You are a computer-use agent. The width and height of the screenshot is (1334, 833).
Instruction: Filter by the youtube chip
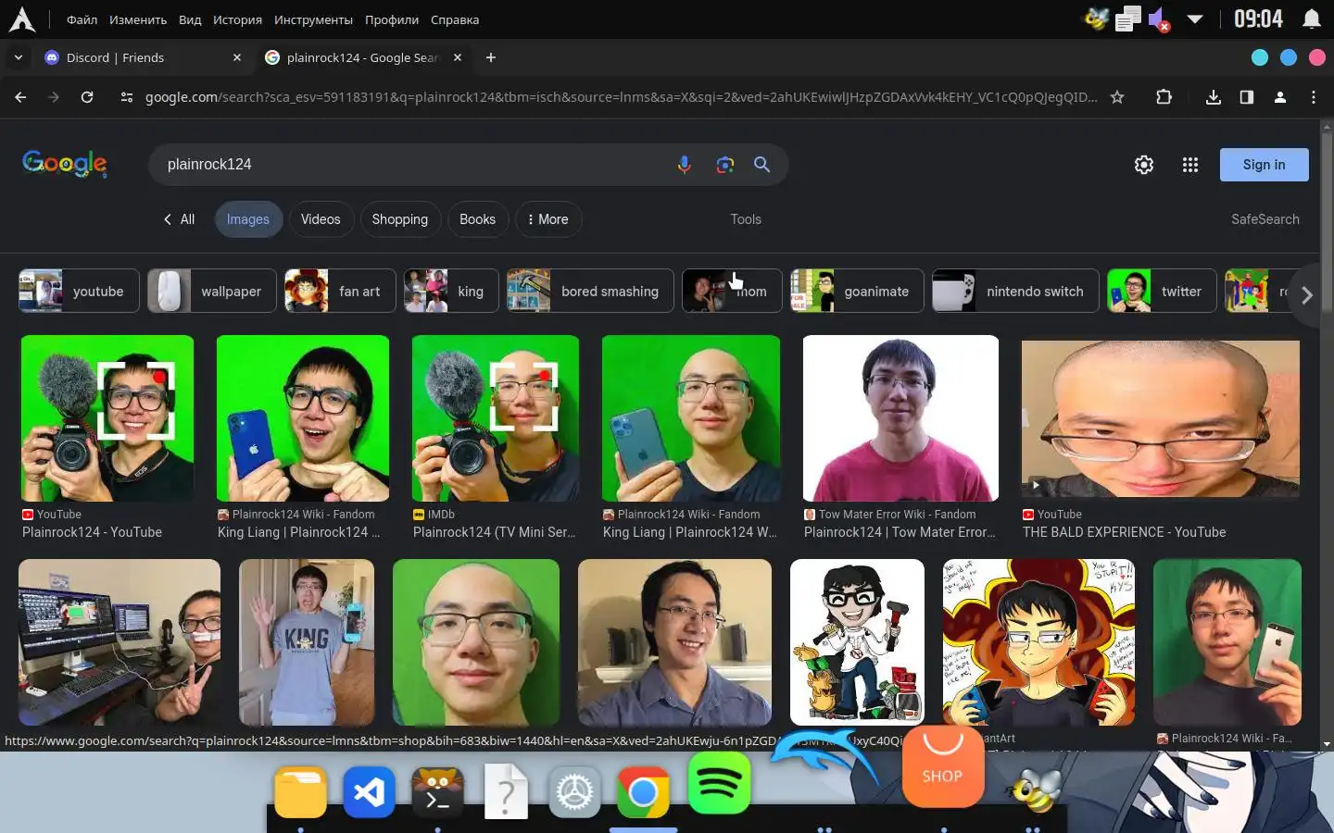click(x=79, y=291)
